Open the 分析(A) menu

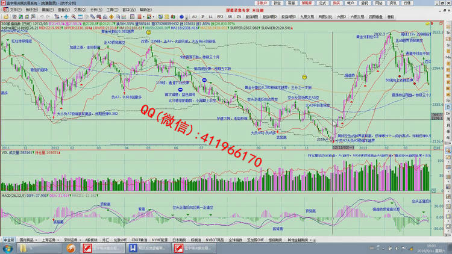tap(96, 10)
